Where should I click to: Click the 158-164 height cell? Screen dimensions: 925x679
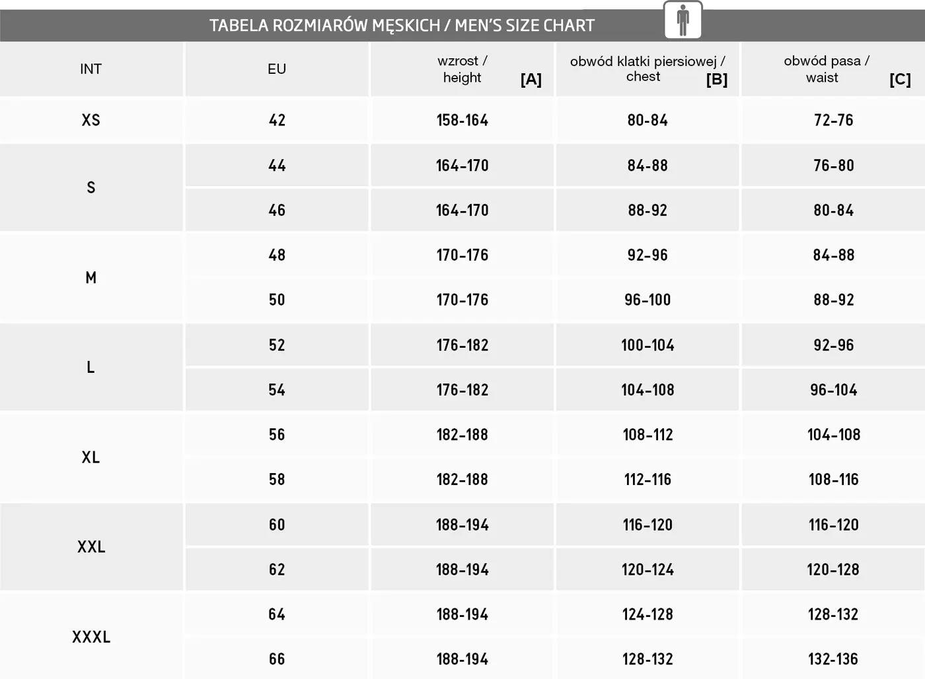pyautogui.click(x=462, y=120)
